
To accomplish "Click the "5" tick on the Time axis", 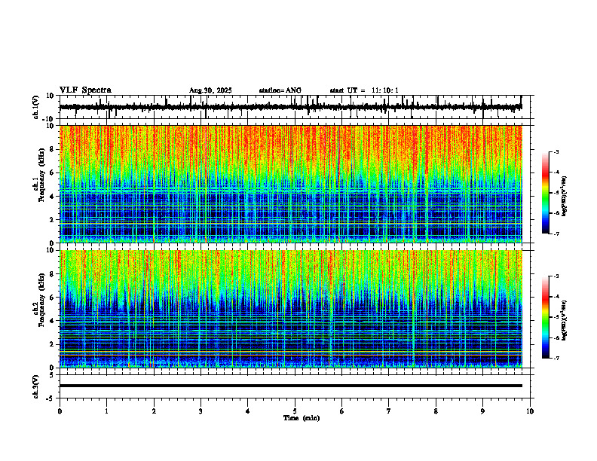I will 295,411.
